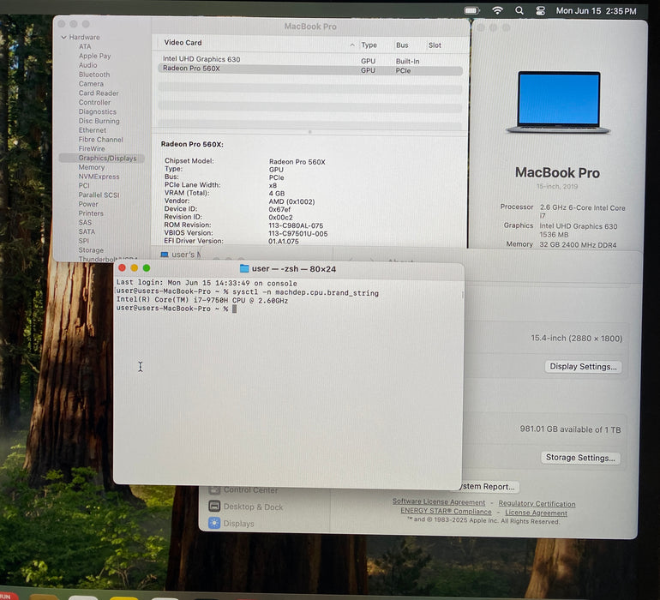Open the battery status in menu bar
This screenshot has width=660, height=600.
click(471, 10)
